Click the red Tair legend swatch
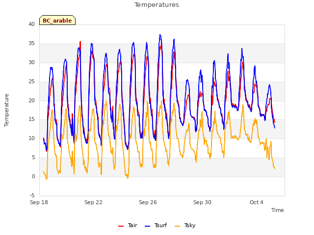 121,226
